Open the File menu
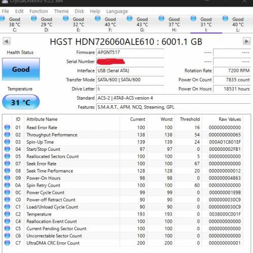253x253 pixels. click(6, 11)
